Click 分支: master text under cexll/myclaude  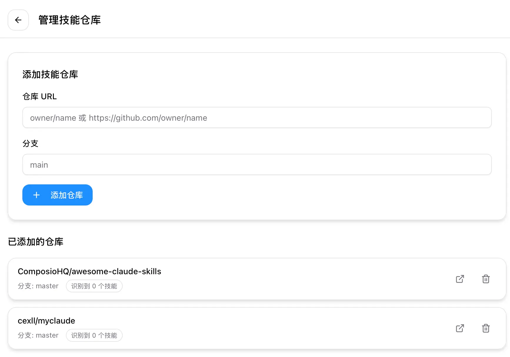point(38,335)
